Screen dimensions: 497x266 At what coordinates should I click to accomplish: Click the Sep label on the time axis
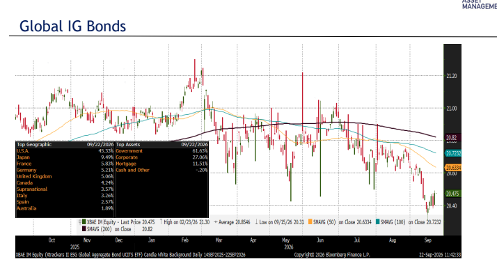[x=427, y=240]
